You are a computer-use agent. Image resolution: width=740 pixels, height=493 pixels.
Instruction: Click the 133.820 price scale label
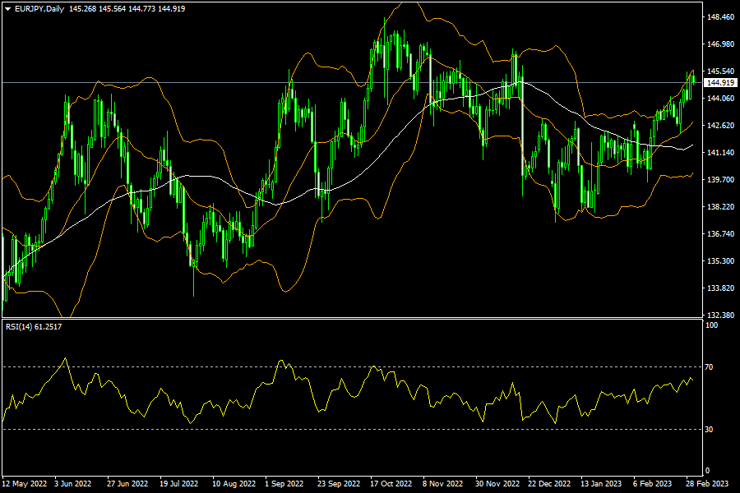(720, 288)
